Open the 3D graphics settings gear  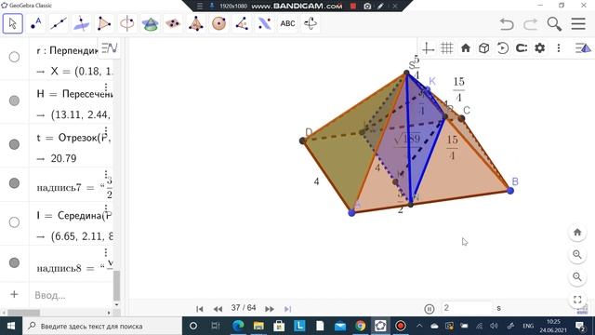540,48
